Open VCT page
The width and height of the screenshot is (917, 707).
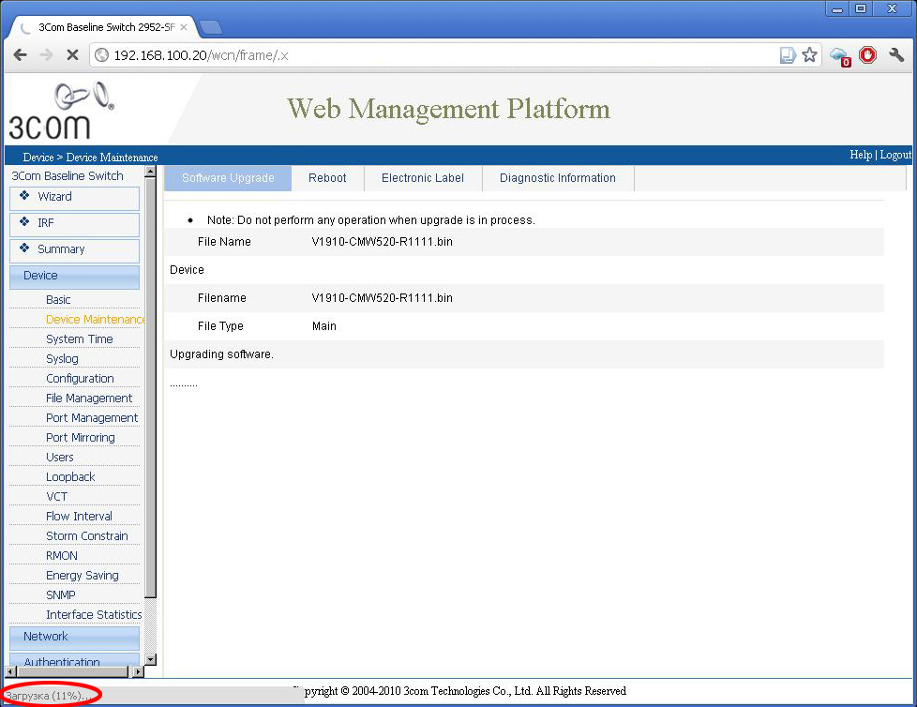point(57,496)
